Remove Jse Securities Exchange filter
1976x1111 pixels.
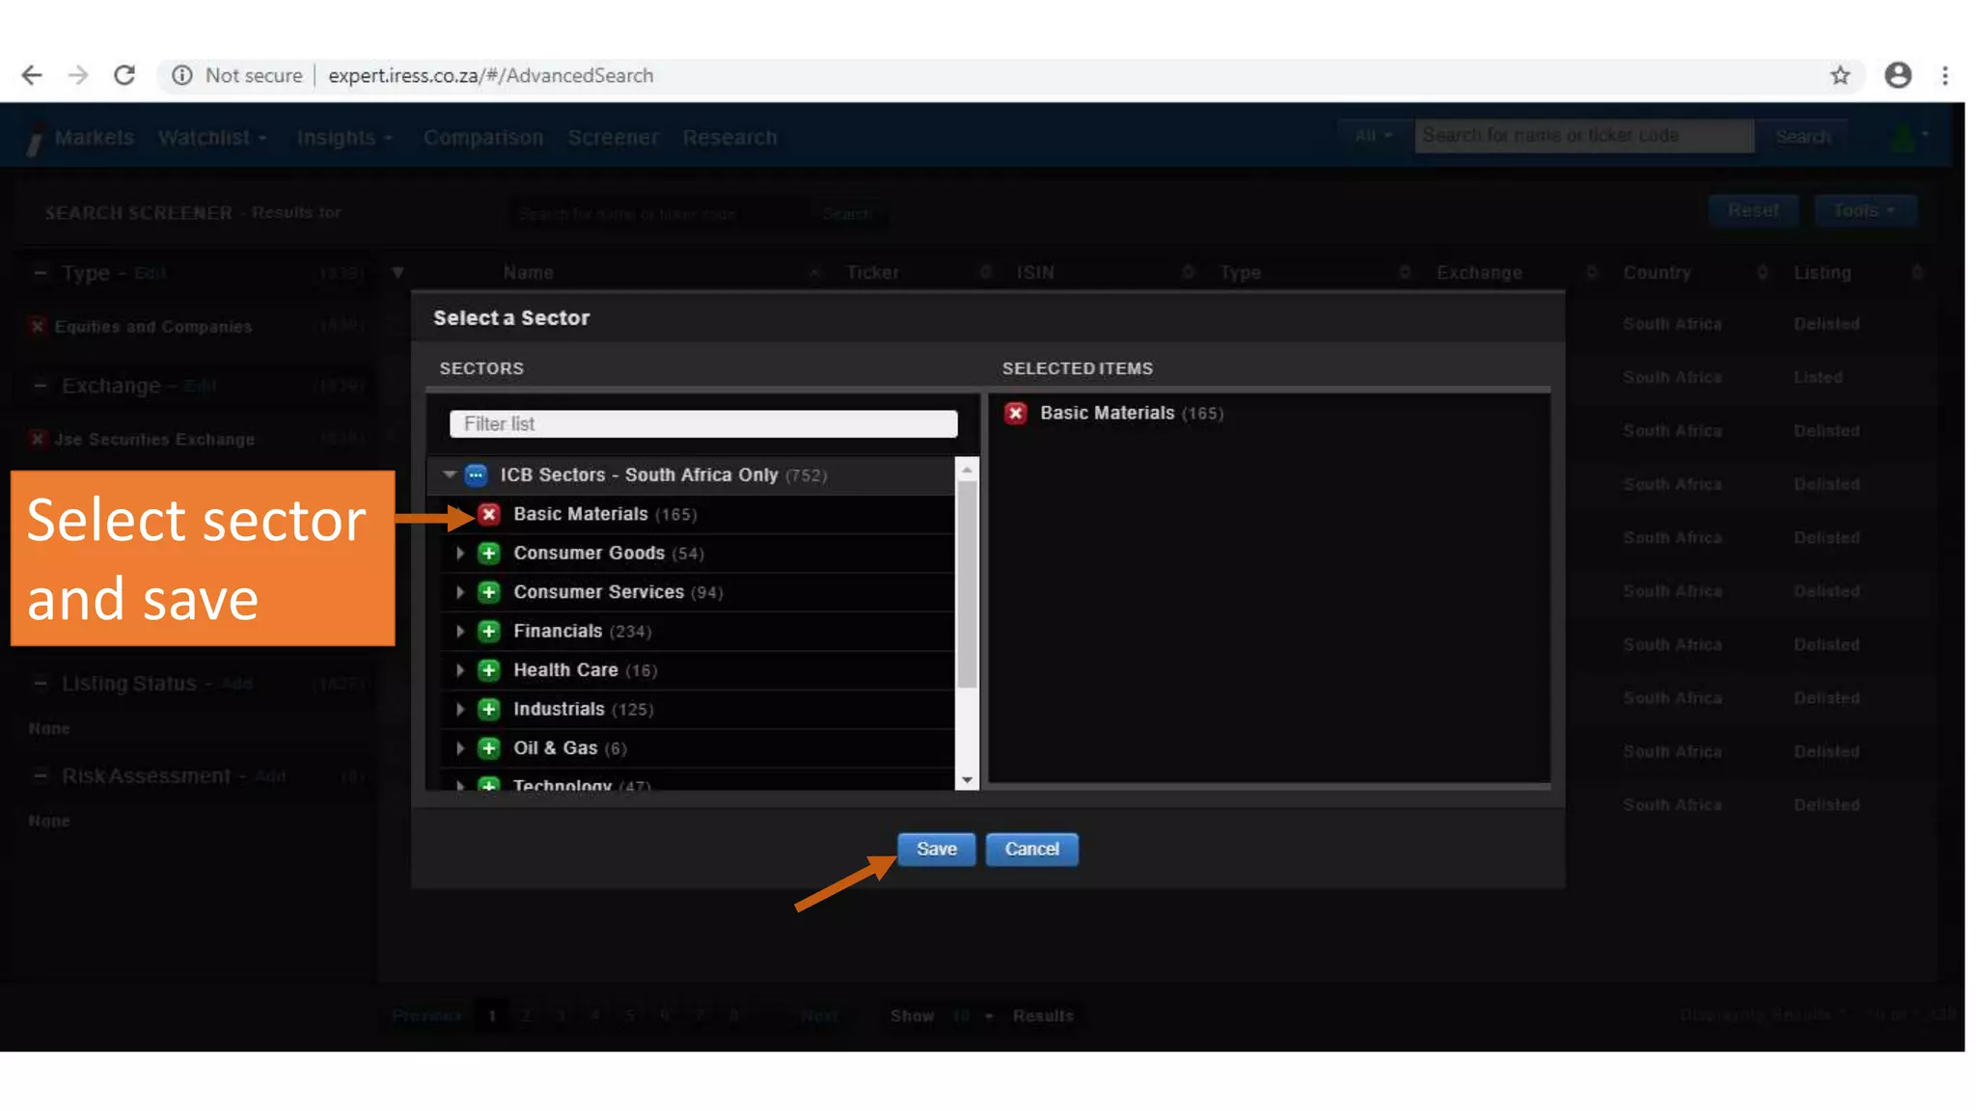(x=38, y=439)
